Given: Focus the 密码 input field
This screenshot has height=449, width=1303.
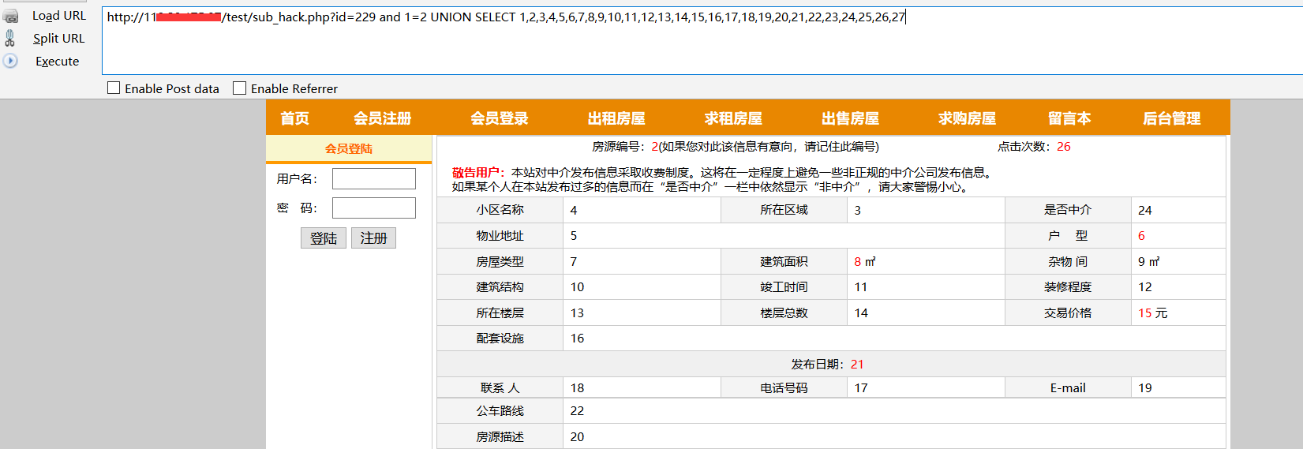Looking at the screenshot, I should tap(374, 208).
